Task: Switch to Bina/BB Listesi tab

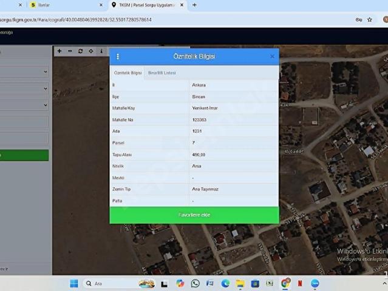Action: pos(162,73)
